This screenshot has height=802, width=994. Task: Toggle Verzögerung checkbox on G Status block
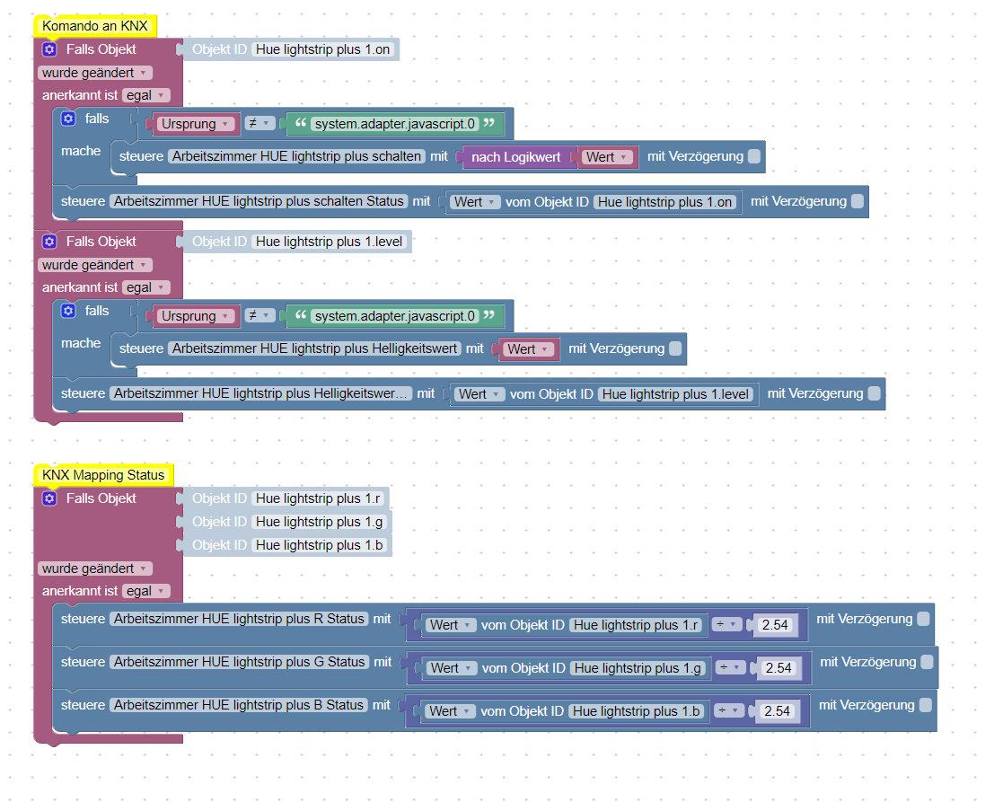tap(927, 662)
